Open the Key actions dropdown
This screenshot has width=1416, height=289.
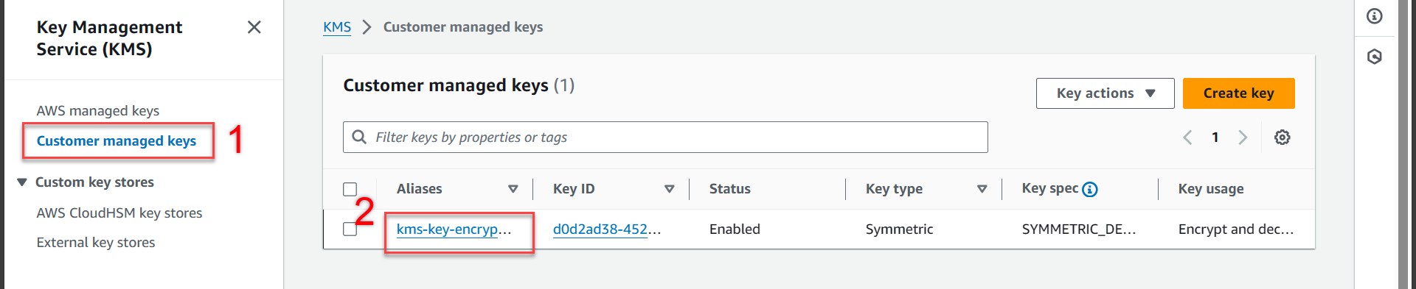[x=1105, y=93]
